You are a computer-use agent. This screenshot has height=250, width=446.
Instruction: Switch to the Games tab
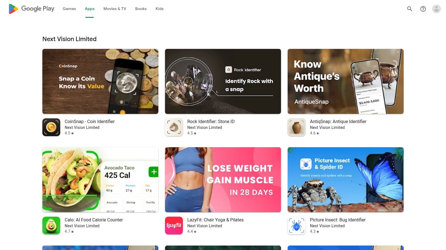69,9
